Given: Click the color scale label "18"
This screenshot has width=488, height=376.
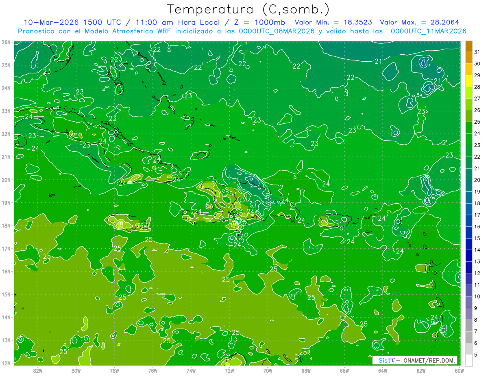Looking at the screenshot, I should coord(477,203).
